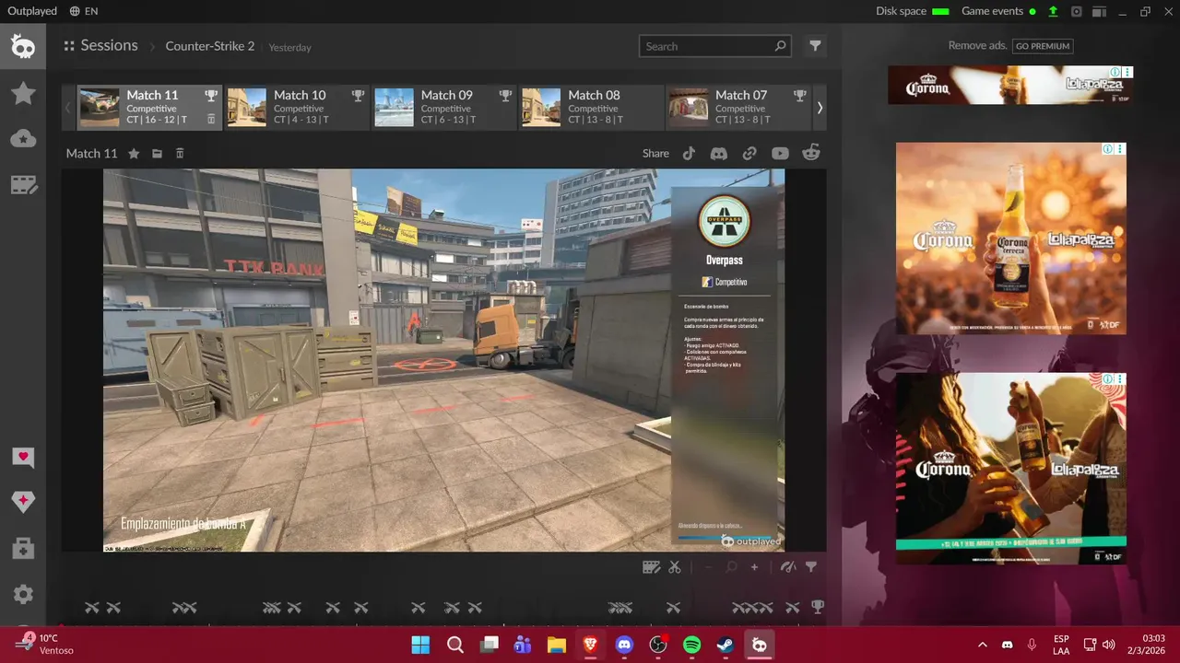Jump to the first kill marker on timeline
The width and height of the screenshot is (1180, 663).
click(x=92, y=608)
